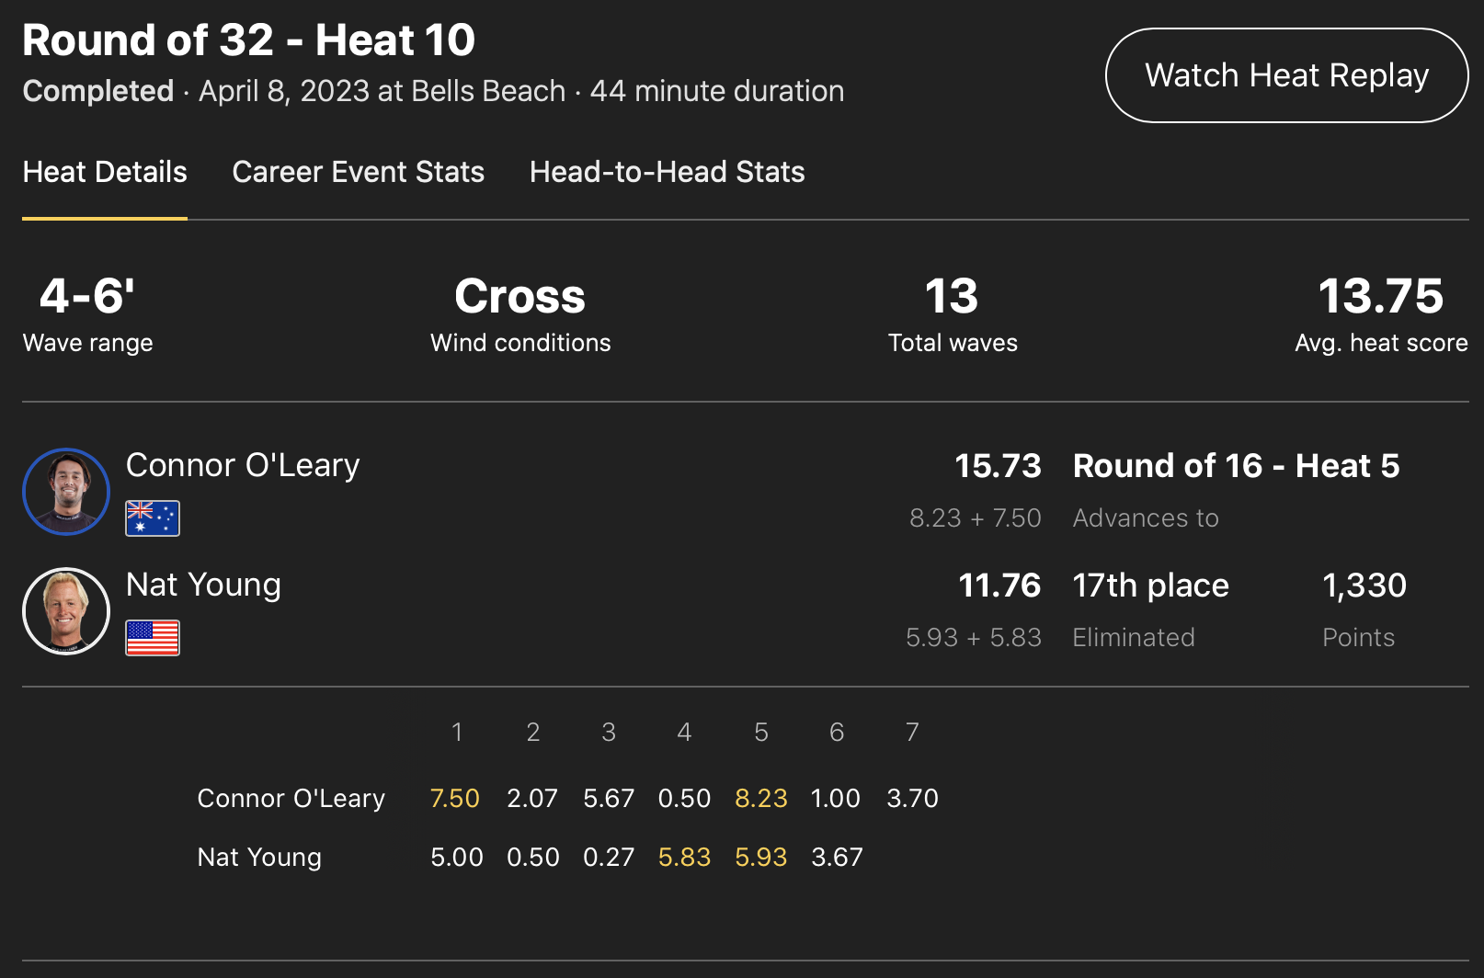This screenshot has height=978, width=1484.
Task: Click the 17th place result text
Action: tap(1150, 586)
